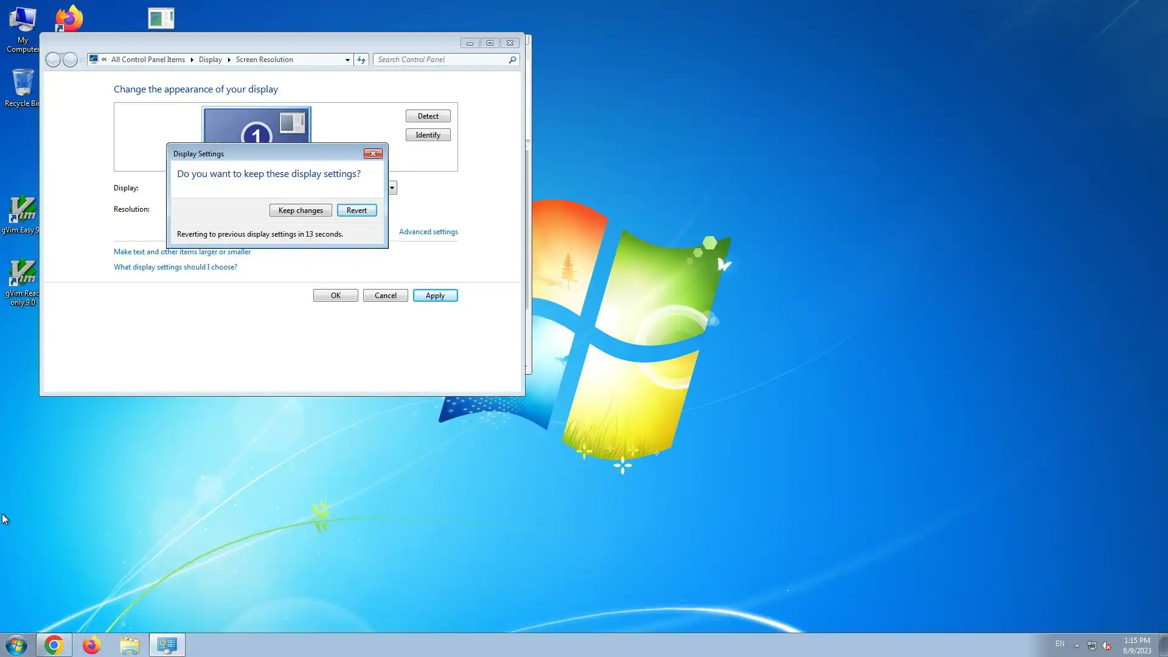The image size is (1168, 657).
Task: Go to All Control Panel Items breadcrumb
Action: tap(148, 60)
